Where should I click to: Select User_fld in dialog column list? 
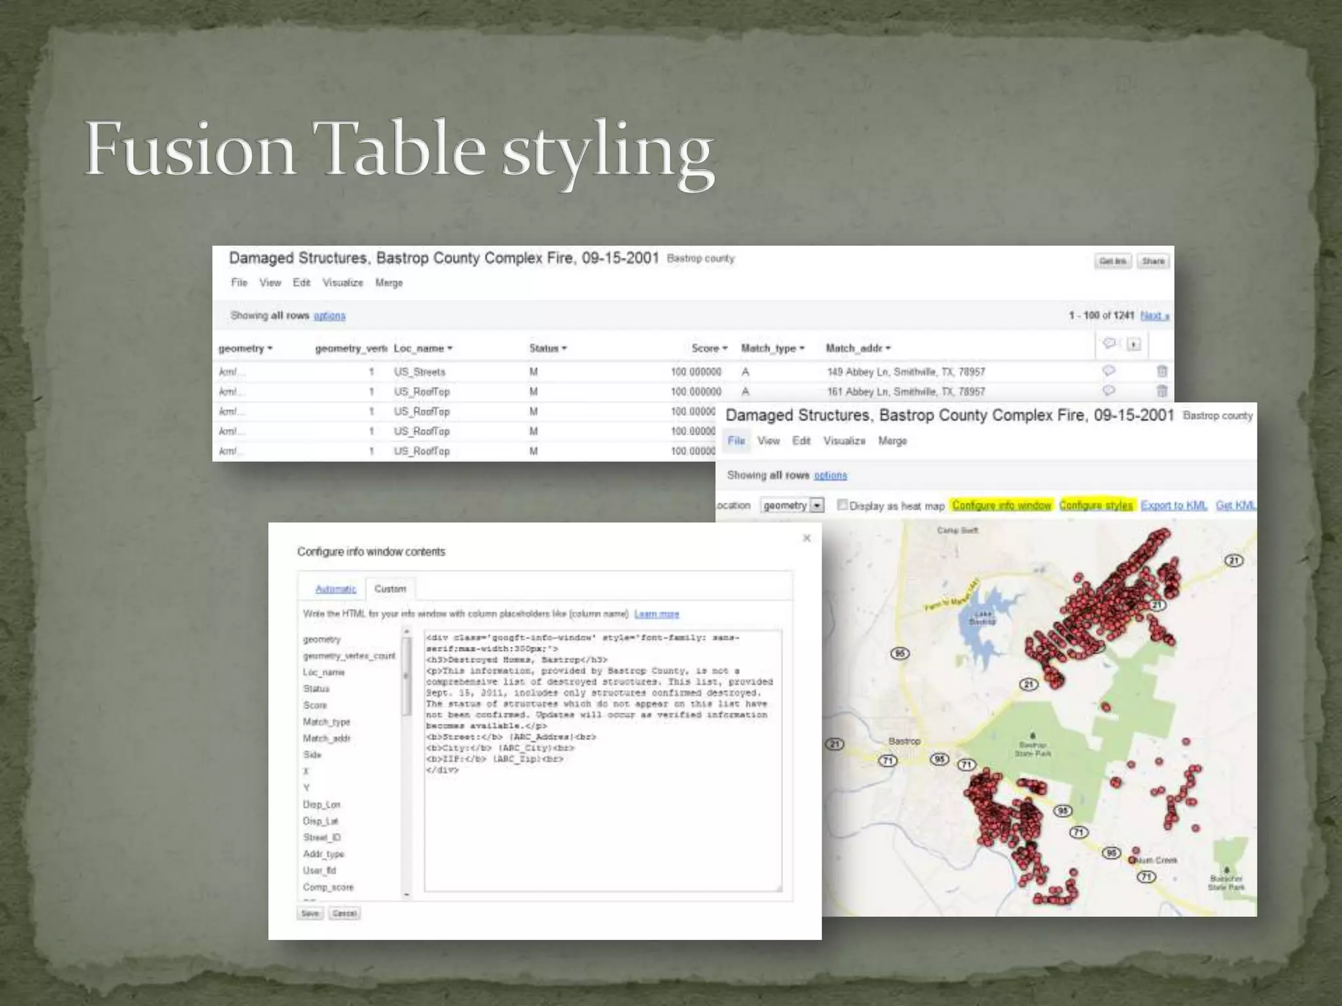(x=319, y=870)
